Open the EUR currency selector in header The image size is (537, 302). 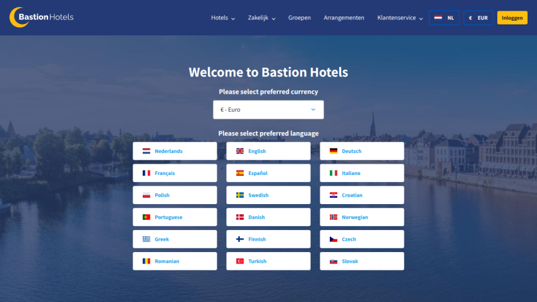click(478, 18)
